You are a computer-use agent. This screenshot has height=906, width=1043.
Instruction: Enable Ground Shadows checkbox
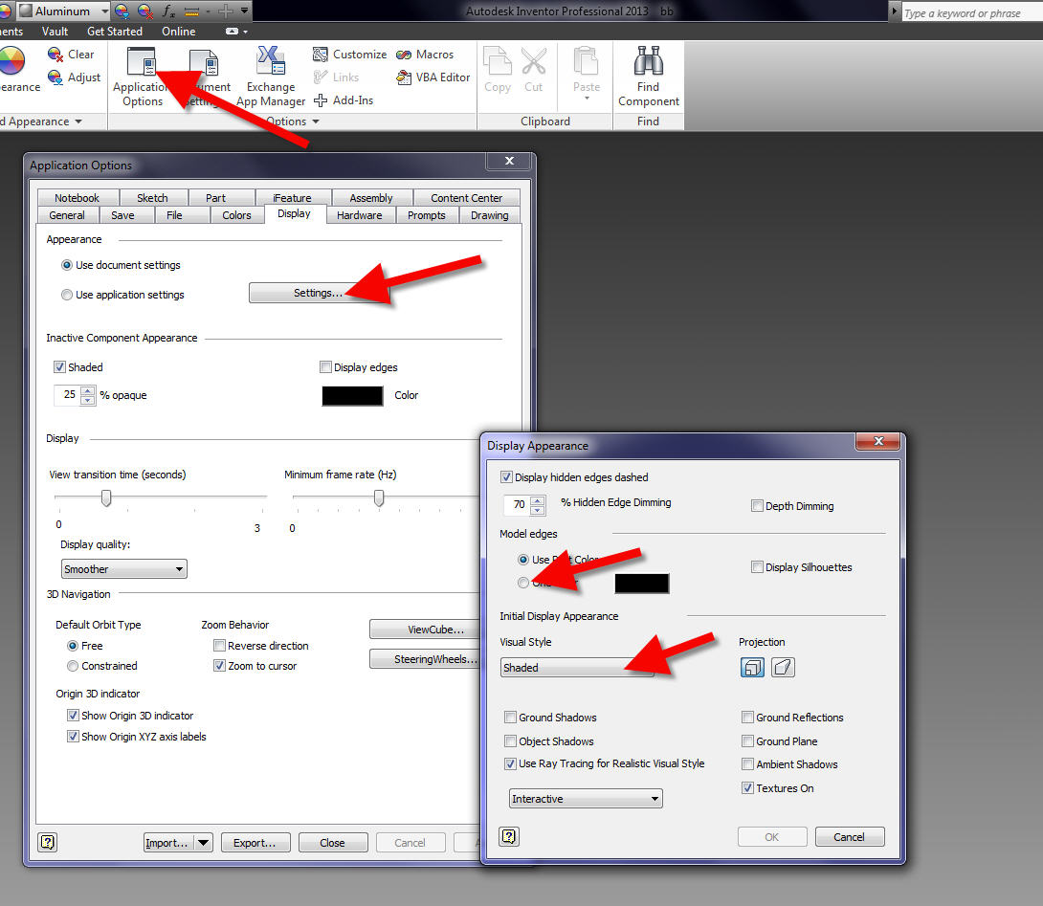(510, 718)
